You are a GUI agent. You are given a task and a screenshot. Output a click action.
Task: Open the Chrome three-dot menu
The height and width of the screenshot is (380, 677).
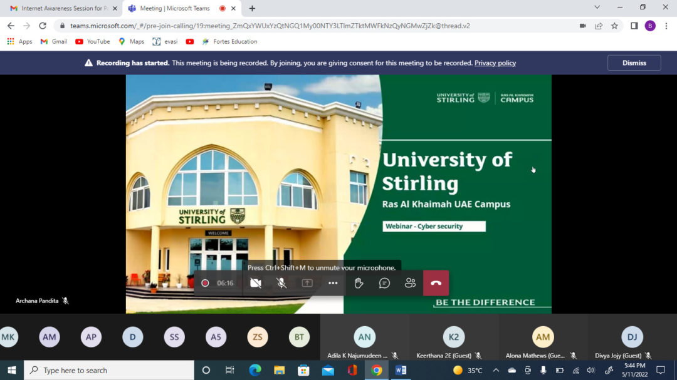666,26
